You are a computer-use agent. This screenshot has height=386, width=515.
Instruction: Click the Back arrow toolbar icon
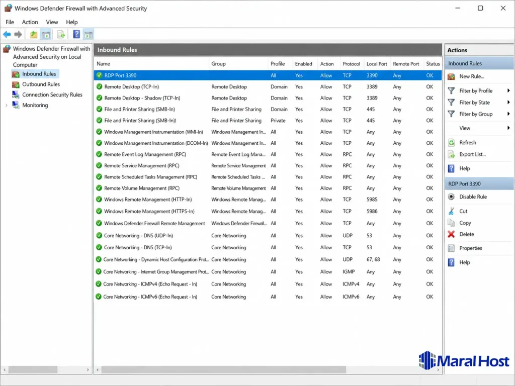7,34
